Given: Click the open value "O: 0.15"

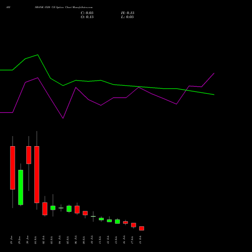Looking at the screenshot, I should 87,17.
